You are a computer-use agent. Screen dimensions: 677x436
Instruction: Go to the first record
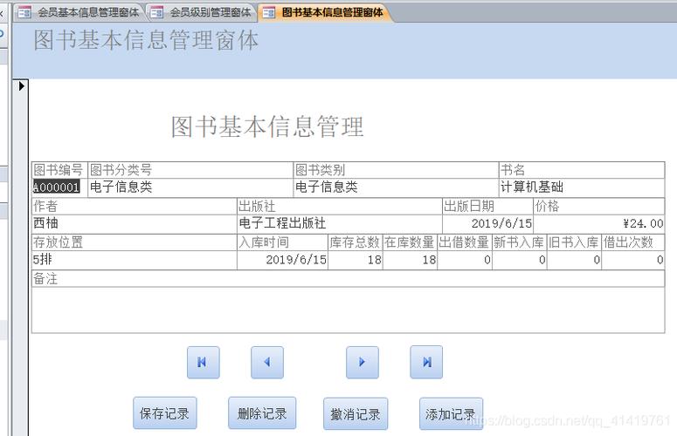203,362
